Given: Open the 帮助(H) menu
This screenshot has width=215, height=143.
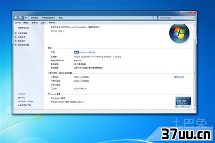Looking at the screenshot, I should [x=52, y=23].
